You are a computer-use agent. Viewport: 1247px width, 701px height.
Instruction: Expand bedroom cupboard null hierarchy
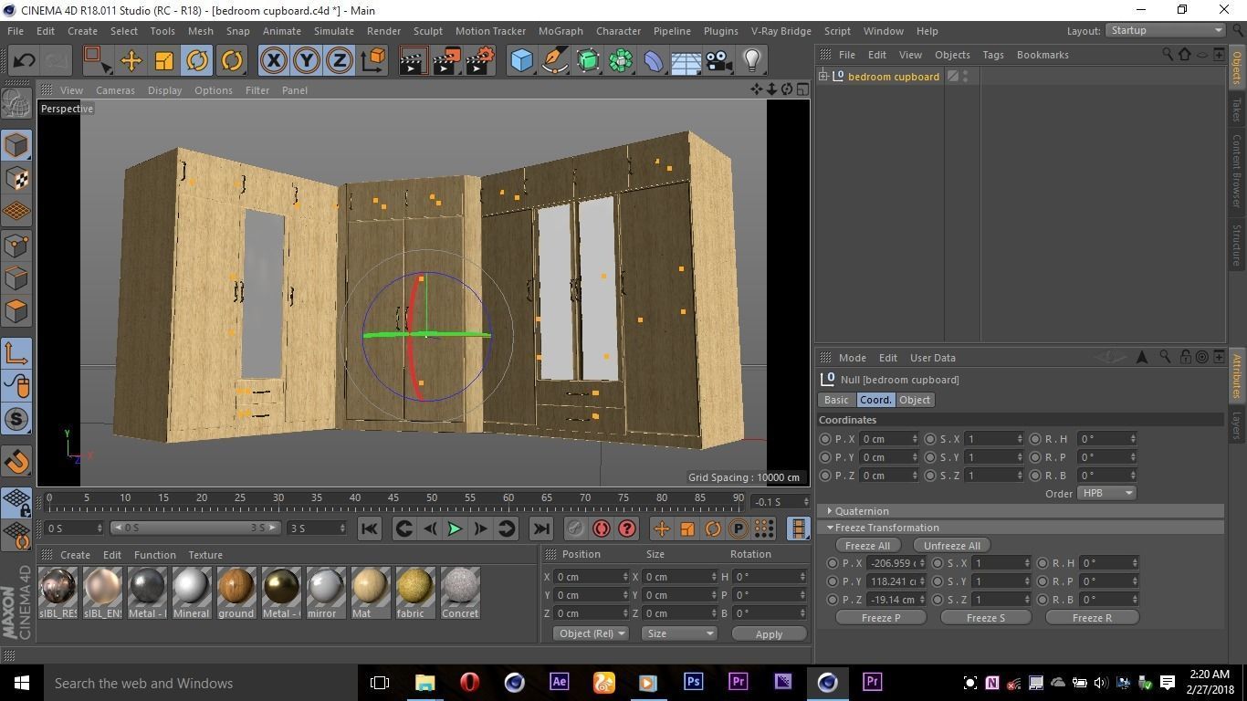tap(823, 77)
